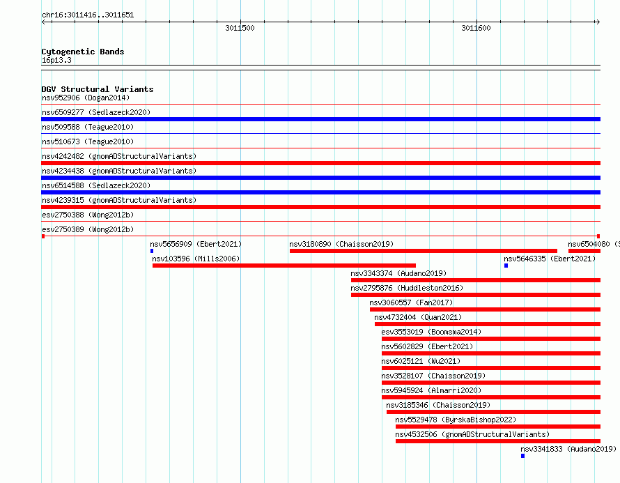Screen dimensions: 620x483
Task: Click the 3011500 ruler position label
Action: pos(240,28)
